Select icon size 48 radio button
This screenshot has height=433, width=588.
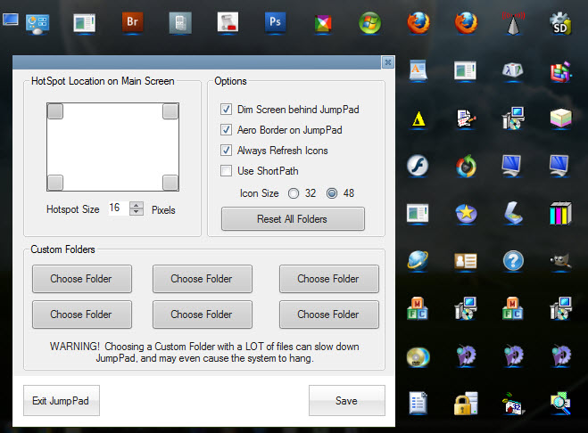tap(332, 193)
